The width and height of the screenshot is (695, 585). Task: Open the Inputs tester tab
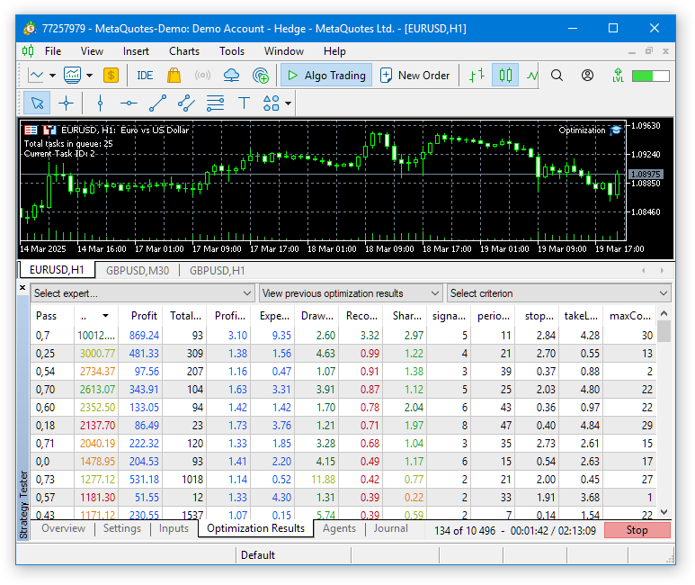(174, 528)
